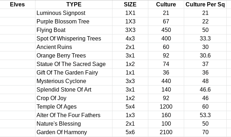Viewport: 231px width, 137px height.
Task: Click the Splendid Stone Of Art cell
Action: click(x=74, y=90)
